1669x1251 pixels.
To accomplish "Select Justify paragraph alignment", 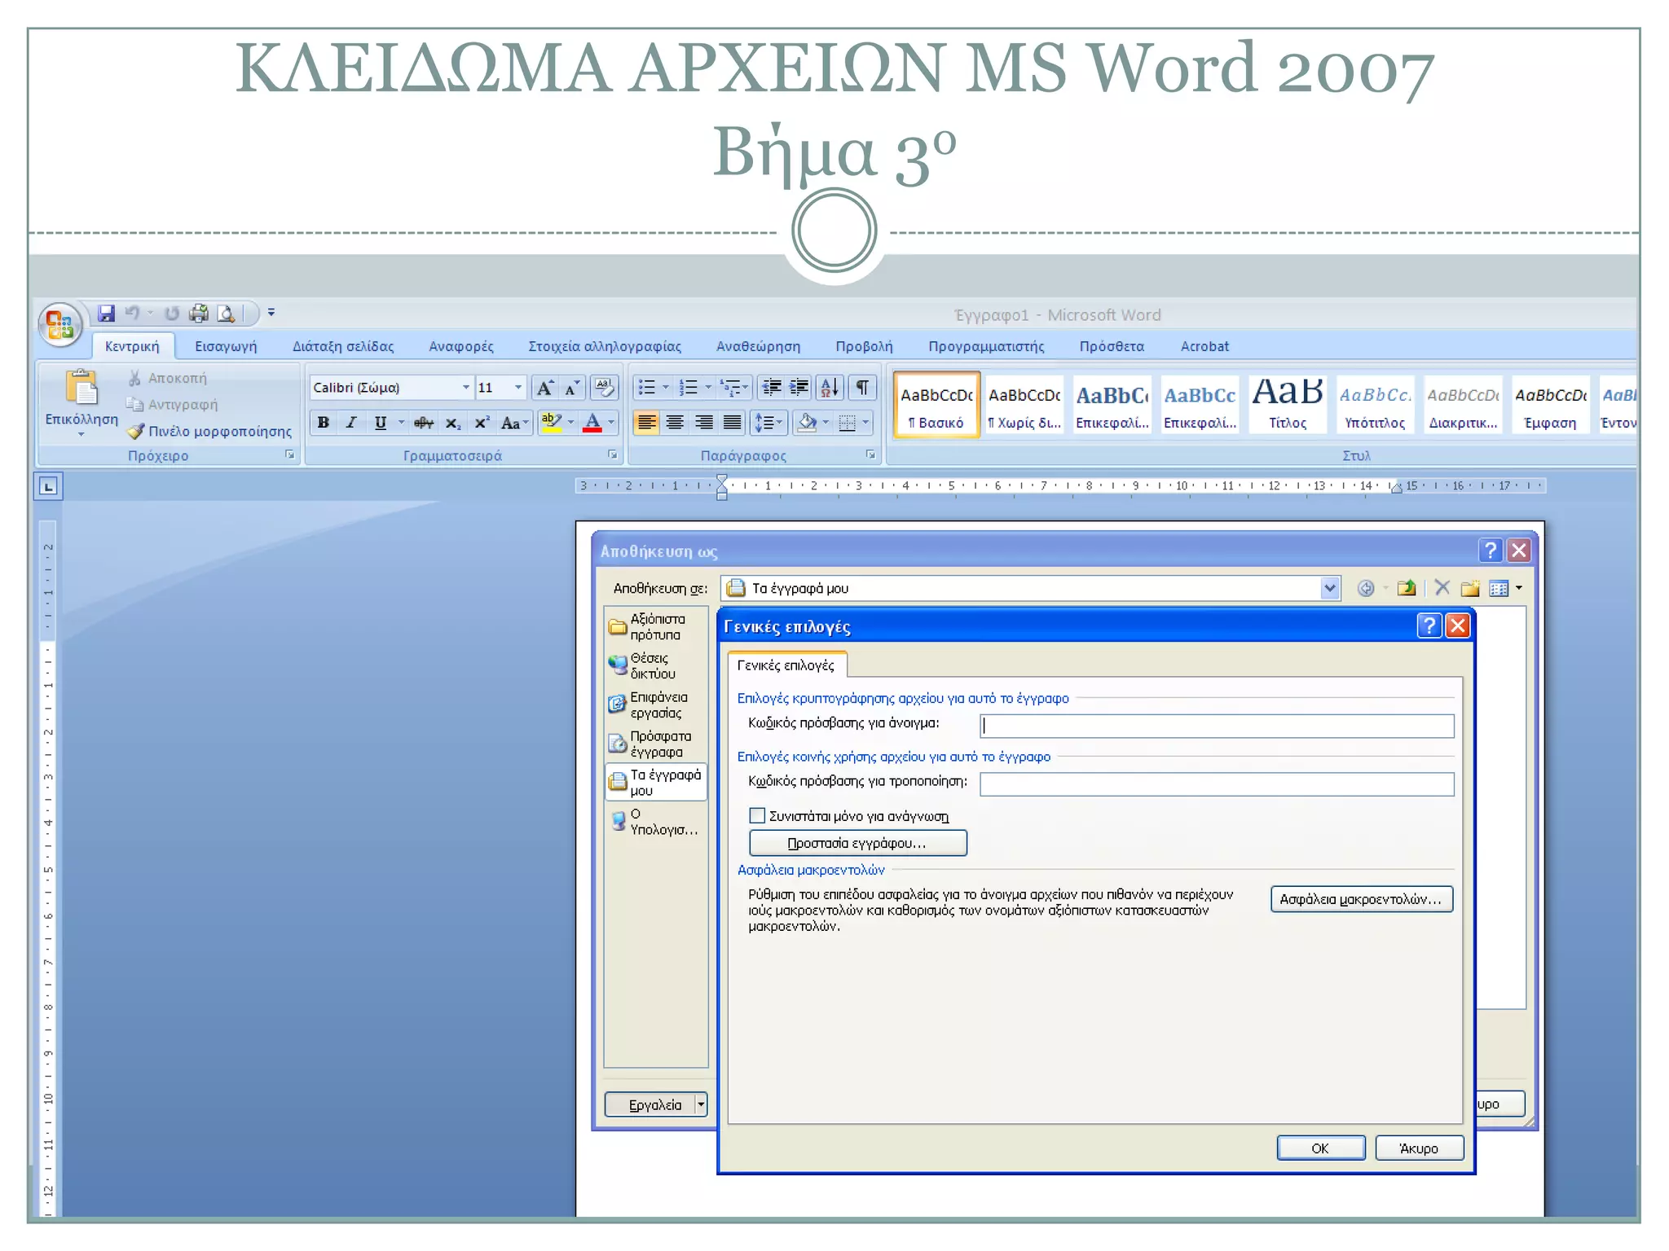I will point(732,423).
